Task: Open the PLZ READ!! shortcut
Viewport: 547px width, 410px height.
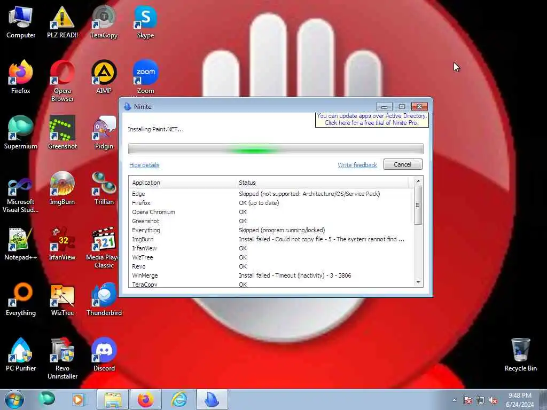Action: [x=62, y=21]
